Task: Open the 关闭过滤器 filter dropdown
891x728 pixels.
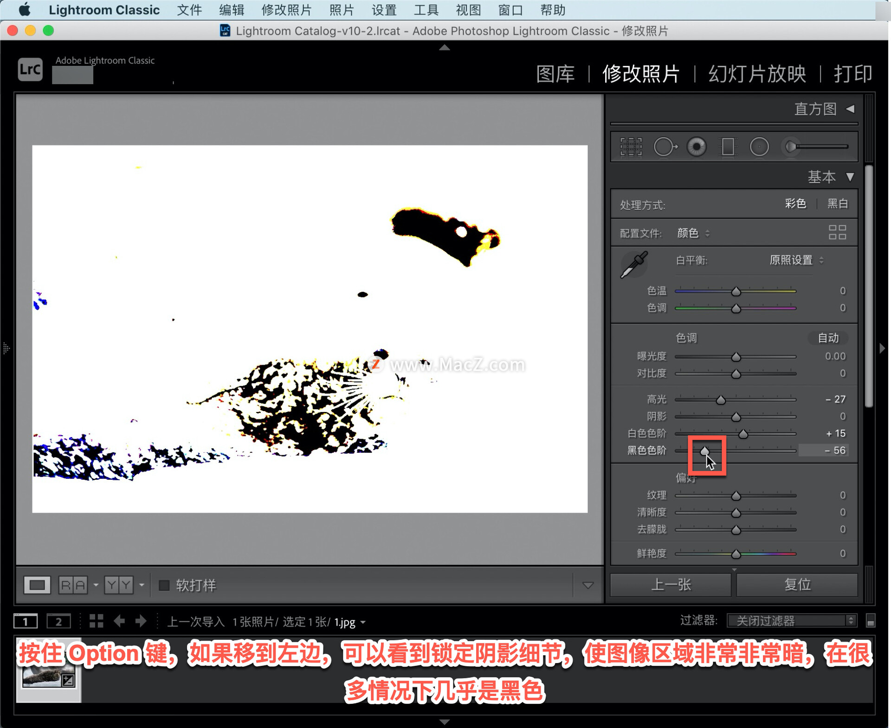Action: tap(793, 622)
